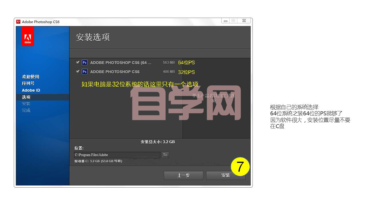Click the Ps icon for 64-bit Photoshop
Screen dimensions: 366x205
tap(84, 63)
